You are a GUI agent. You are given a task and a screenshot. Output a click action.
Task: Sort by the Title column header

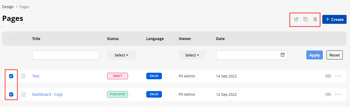click(x=36, y=39)
